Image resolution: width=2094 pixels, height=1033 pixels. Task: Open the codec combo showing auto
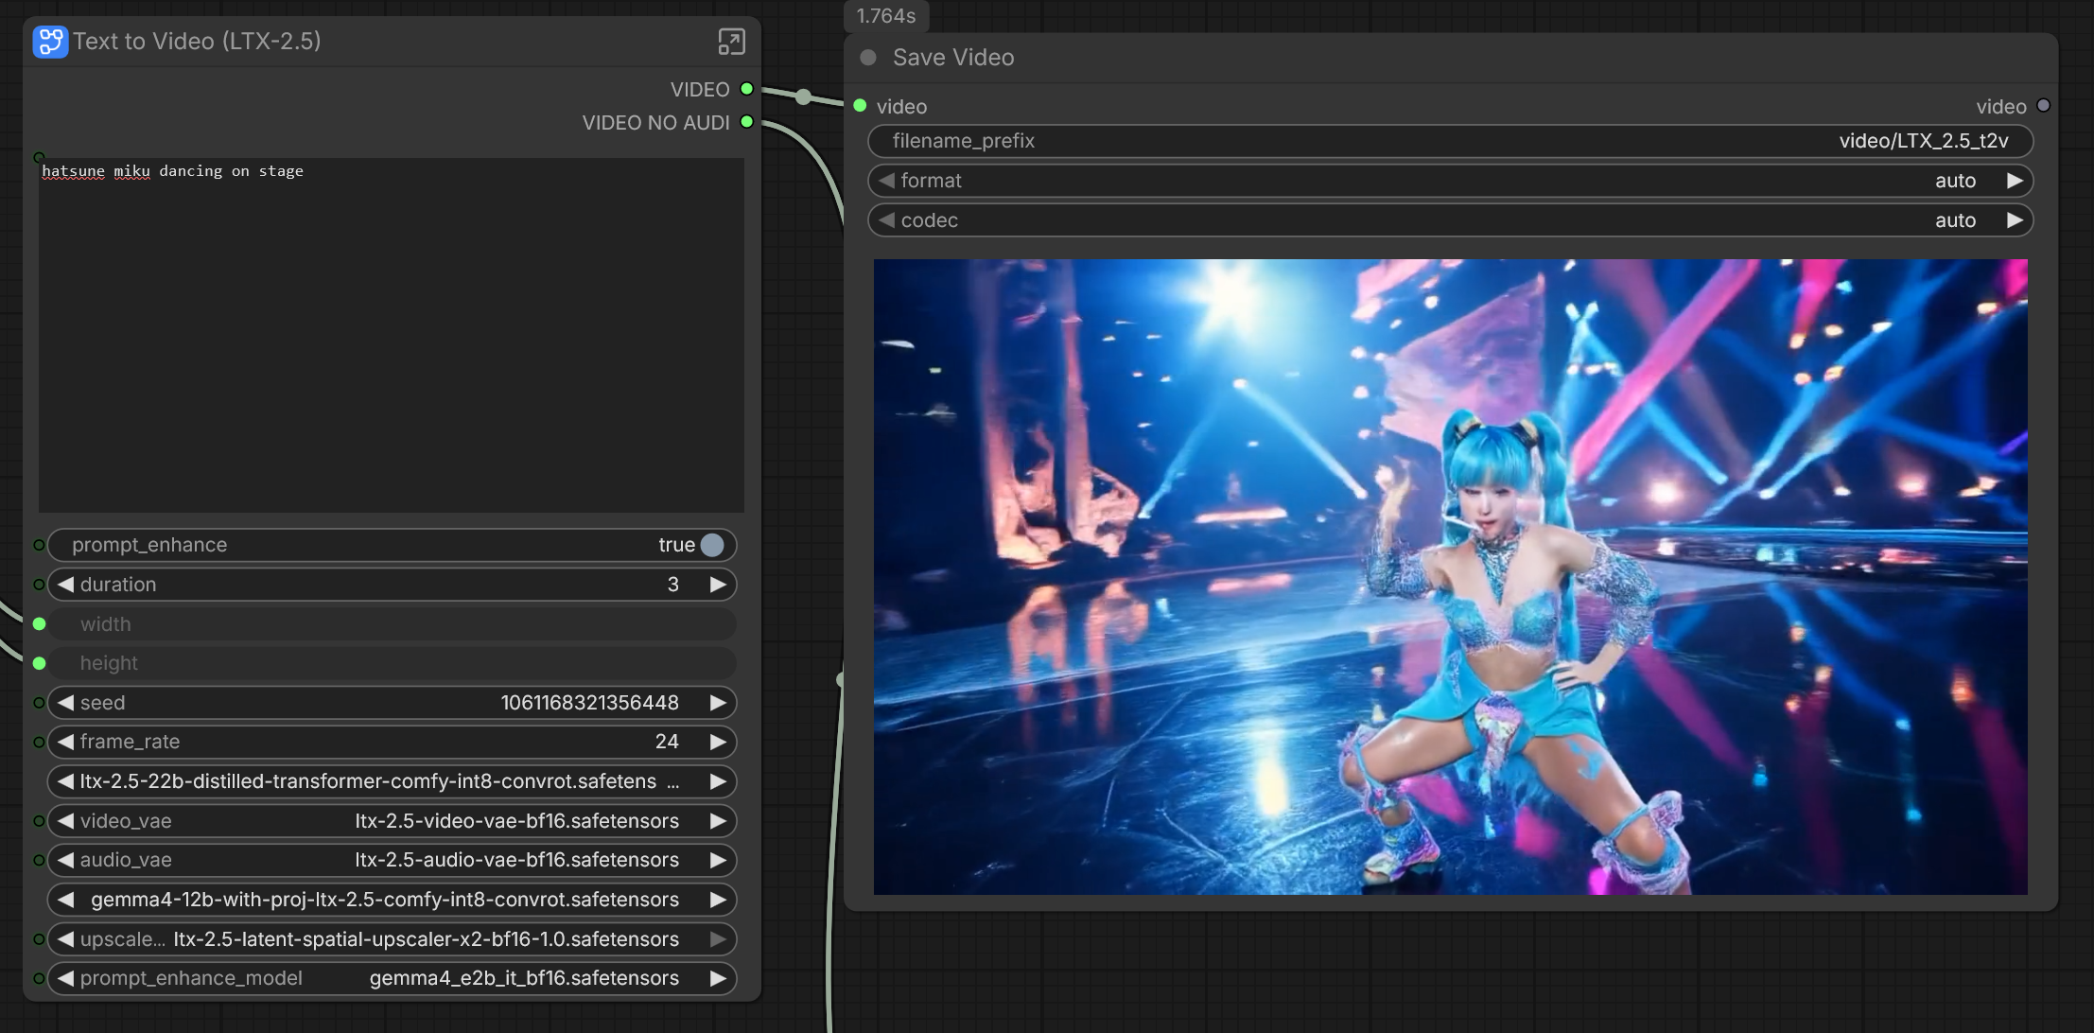click(1451, 220)
